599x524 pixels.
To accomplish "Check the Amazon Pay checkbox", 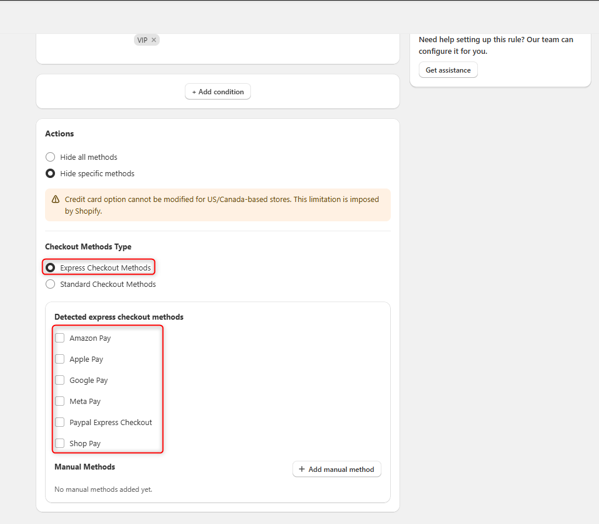I will tap(60, 338).
